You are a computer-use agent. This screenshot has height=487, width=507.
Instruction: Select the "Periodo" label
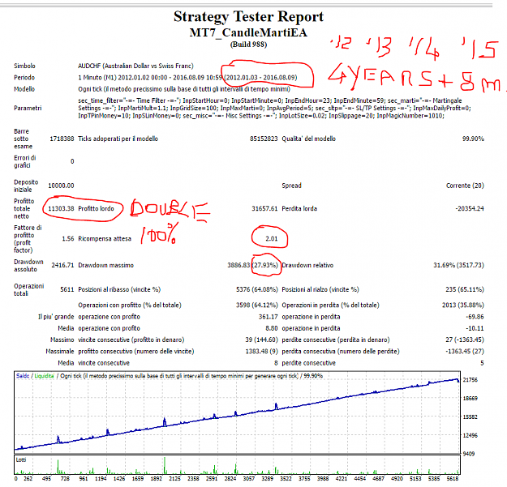pyautogui.click(x=24, y=78)
